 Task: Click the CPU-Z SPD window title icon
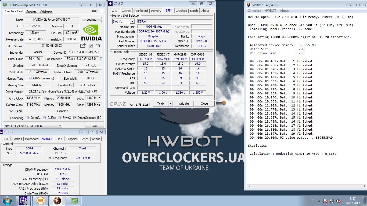110,3
